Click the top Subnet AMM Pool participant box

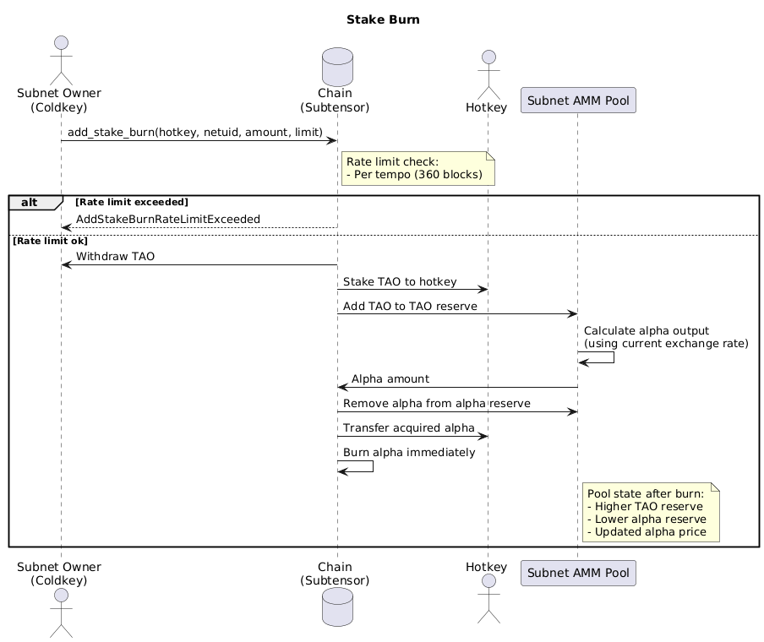(x=578, y=100)
